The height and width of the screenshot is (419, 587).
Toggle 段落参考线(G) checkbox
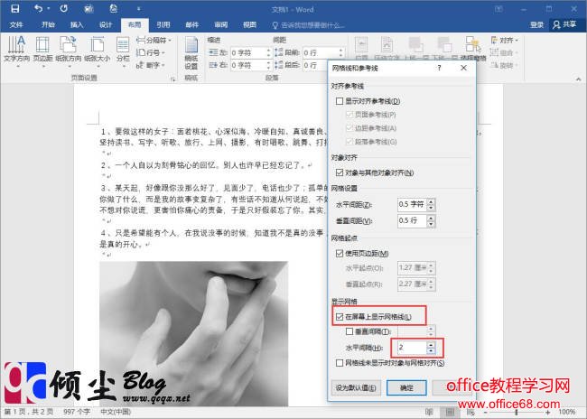click(x=349, y=142)
